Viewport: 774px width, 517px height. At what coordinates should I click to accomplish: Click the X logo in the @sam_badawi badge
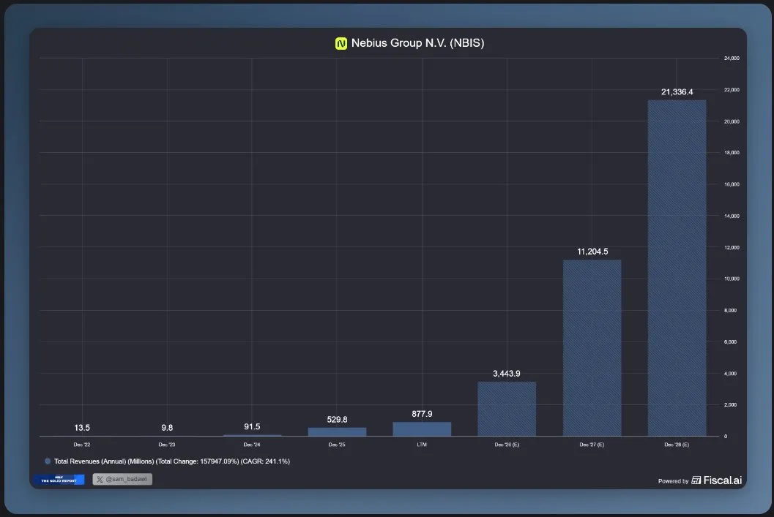click(100, 479)
